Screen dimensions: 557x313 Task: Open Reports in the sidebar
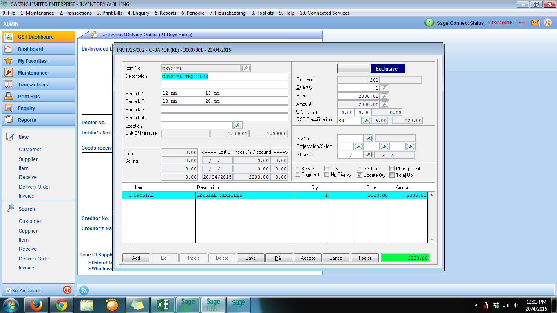(39, 120)
